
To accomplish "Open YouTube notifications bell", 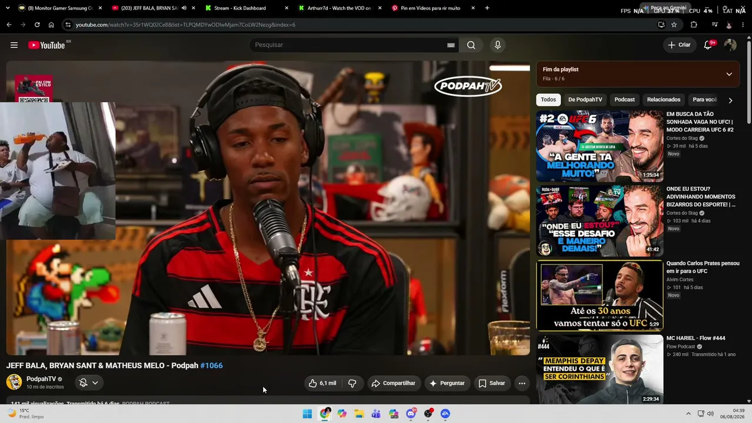I will coord(709,45).
